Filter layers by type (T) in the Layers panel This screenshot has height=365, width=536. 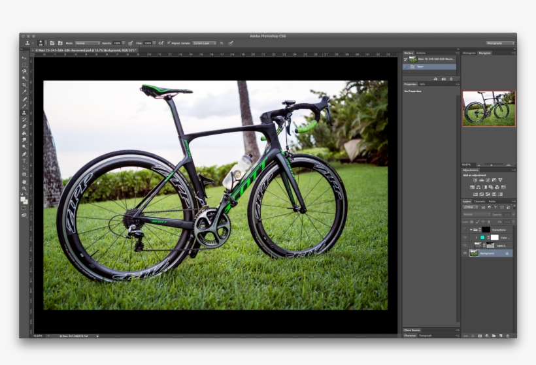(x=495, y=207)
